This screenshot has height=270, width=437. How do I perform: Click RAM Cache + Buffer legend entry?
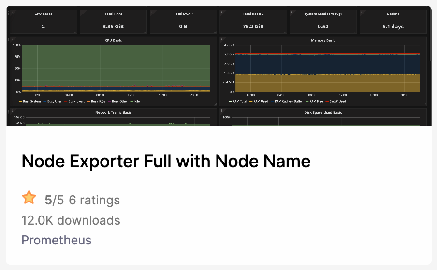click(287, 102)
